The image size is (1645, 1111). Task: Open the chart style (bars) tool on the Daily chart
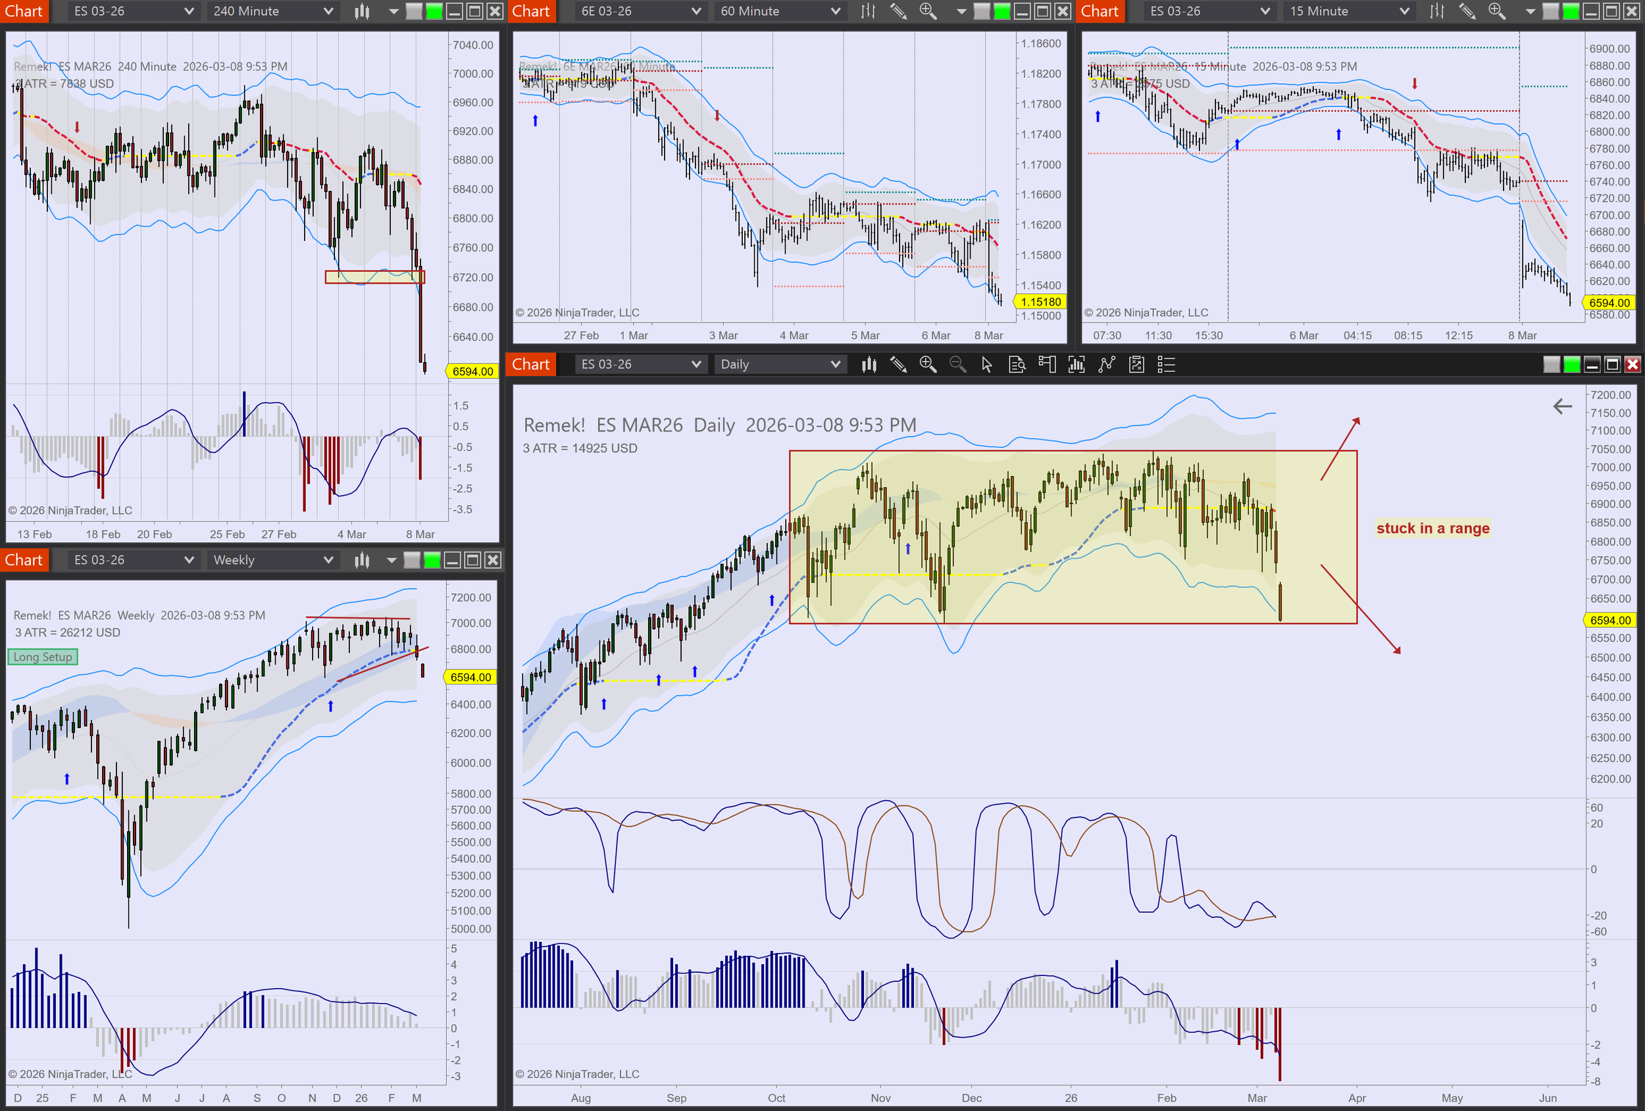pyautogui.click(x=869, y=365)
